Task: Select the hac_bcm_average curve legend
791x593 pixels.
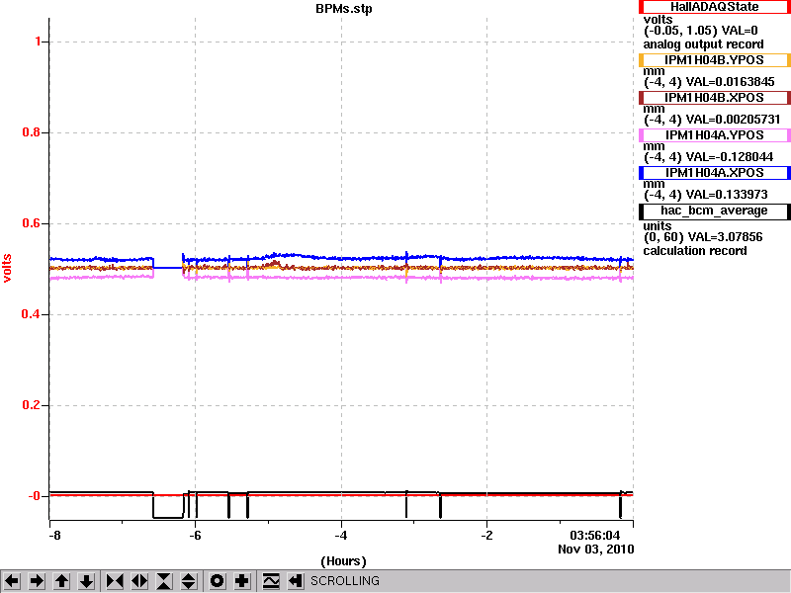Action: point(714,212)
